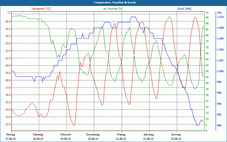Click the 'Mittwoch' day label

click(66, 135)
